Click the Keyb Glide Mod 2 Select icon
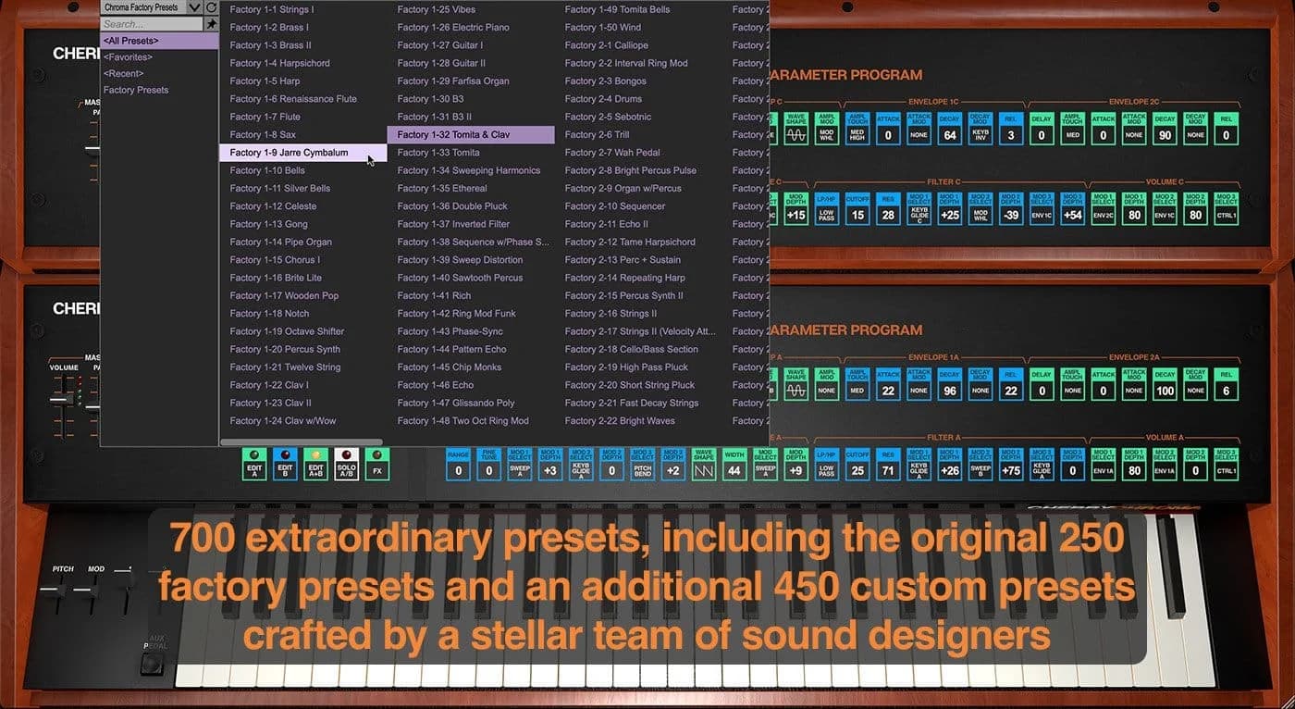Image resolution: width=1295 pixels, height=709 pixels. coord(580,469)
